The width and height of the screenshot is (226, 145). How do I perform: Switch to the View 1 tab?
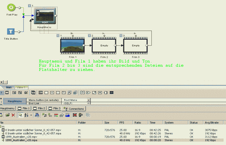pyautogui.click(x=21, y=87)
